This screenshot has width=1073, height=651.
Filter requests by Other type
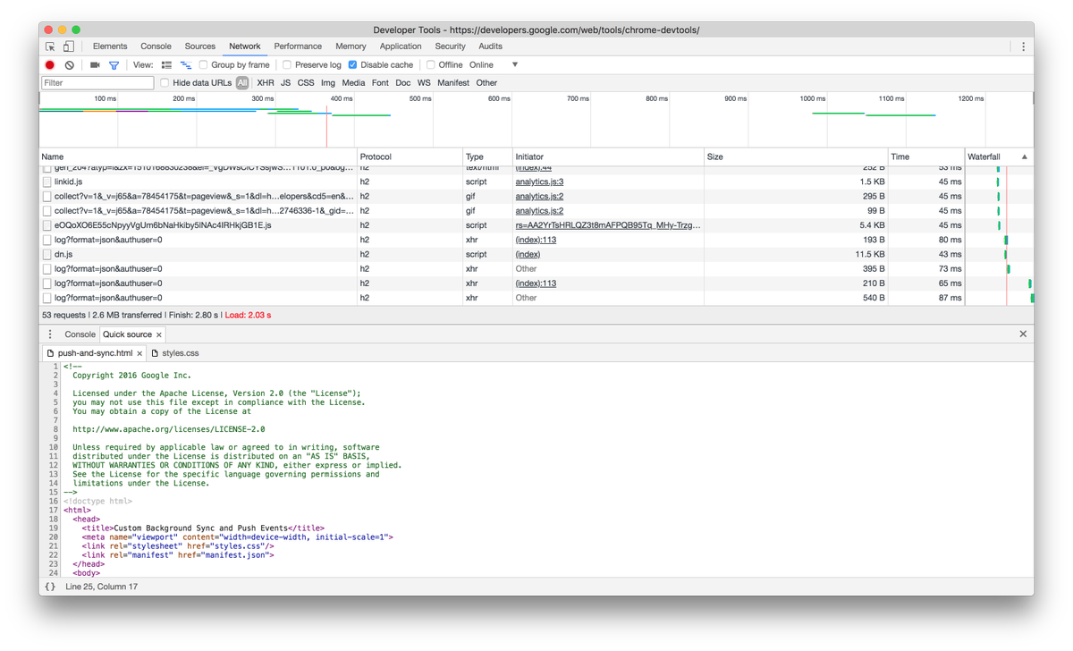486,82
